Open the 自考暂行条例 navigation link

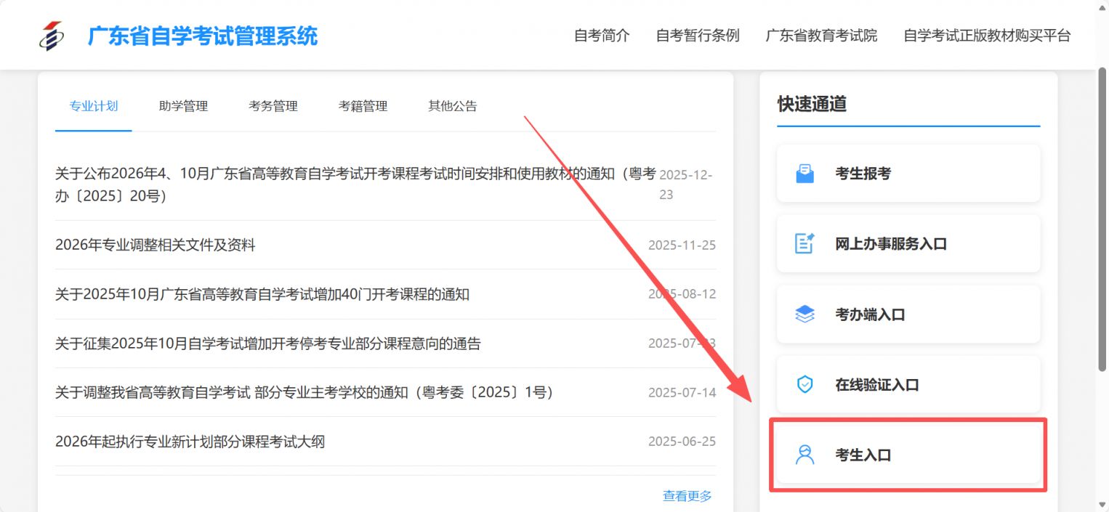click(698, 36)
